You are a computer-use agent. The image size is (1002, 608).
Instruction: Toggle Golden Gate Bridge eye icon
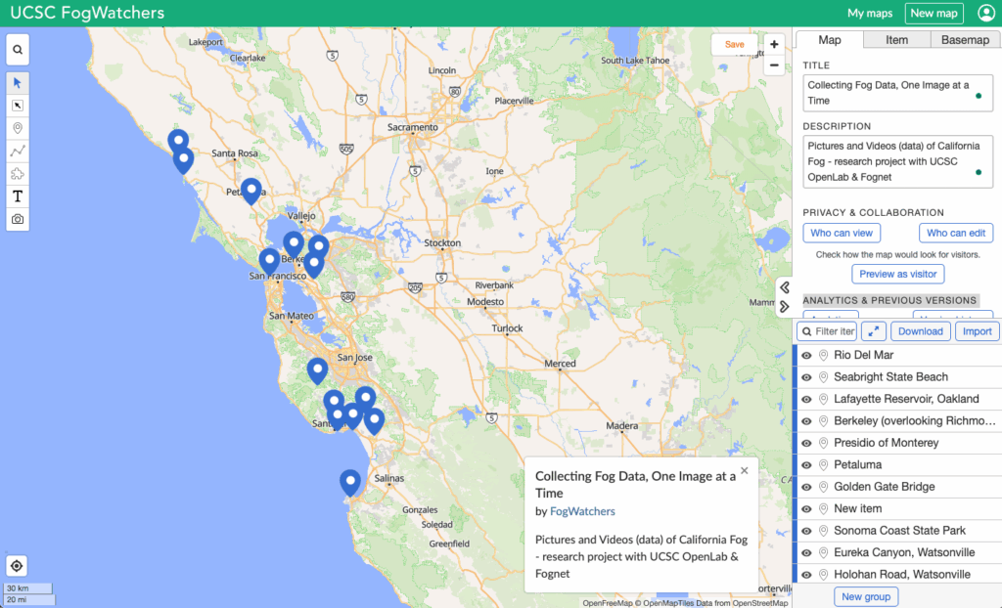pos(807,487)
